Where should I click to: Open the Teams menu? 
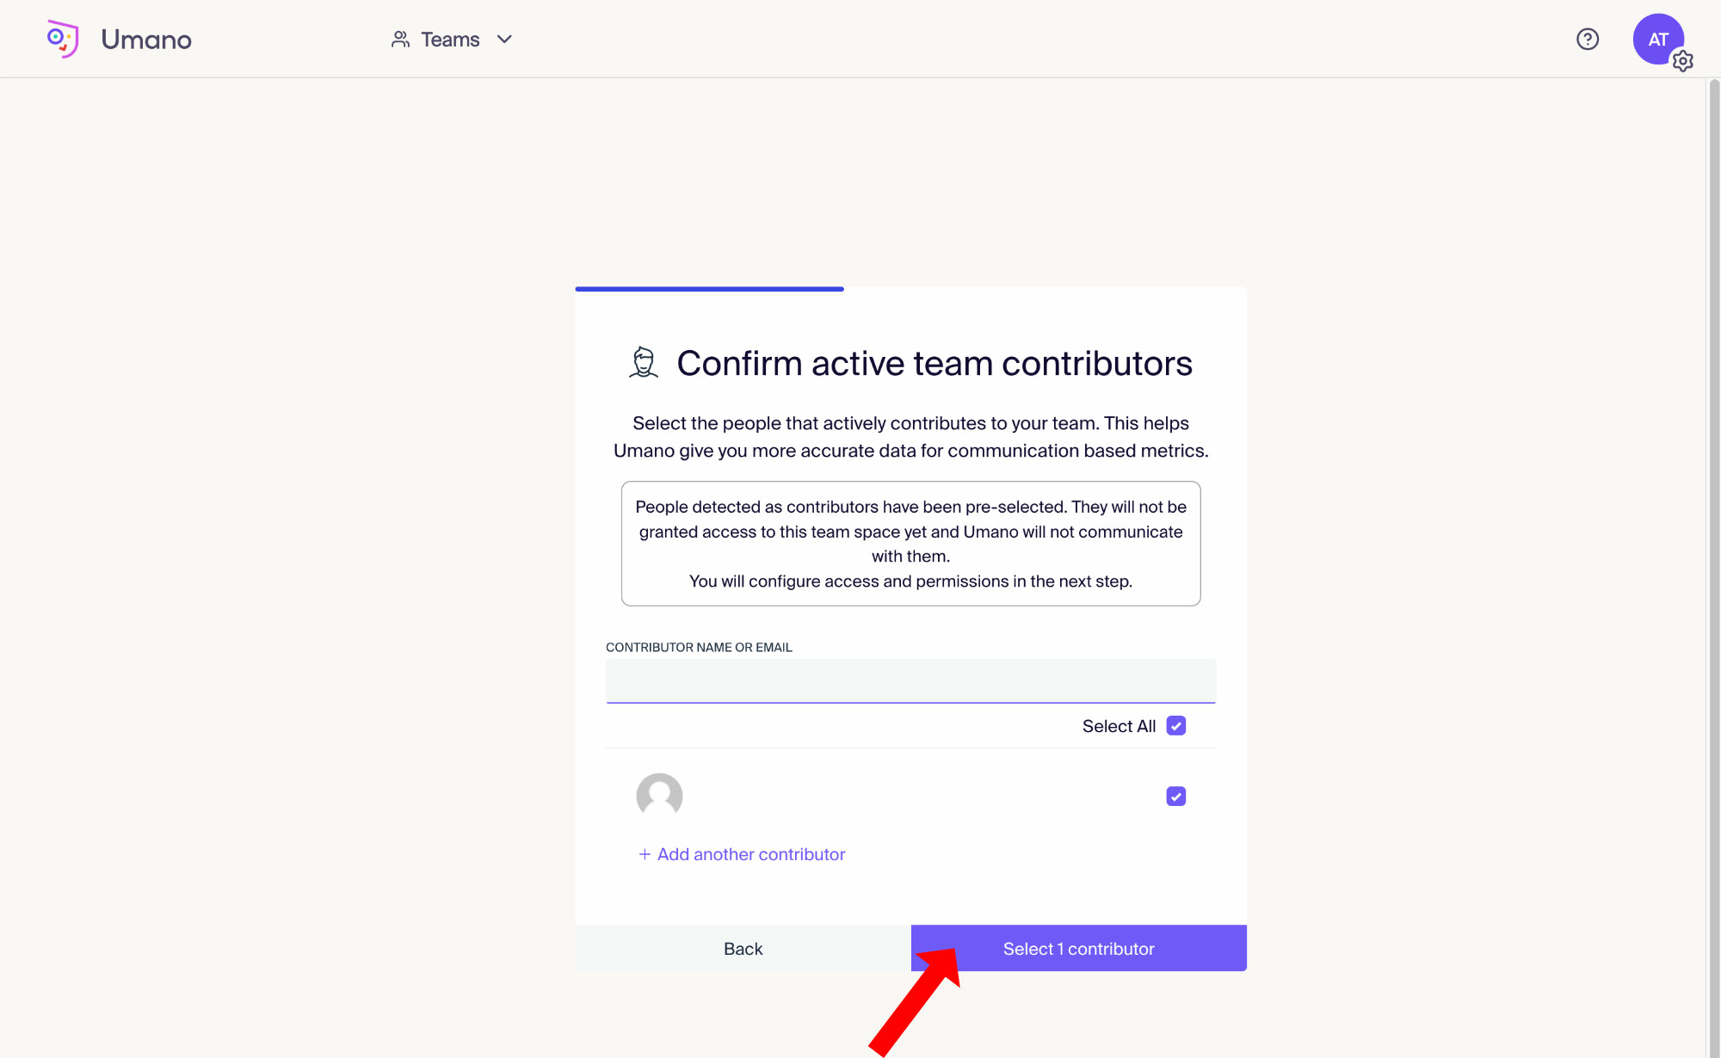(450, 40)
